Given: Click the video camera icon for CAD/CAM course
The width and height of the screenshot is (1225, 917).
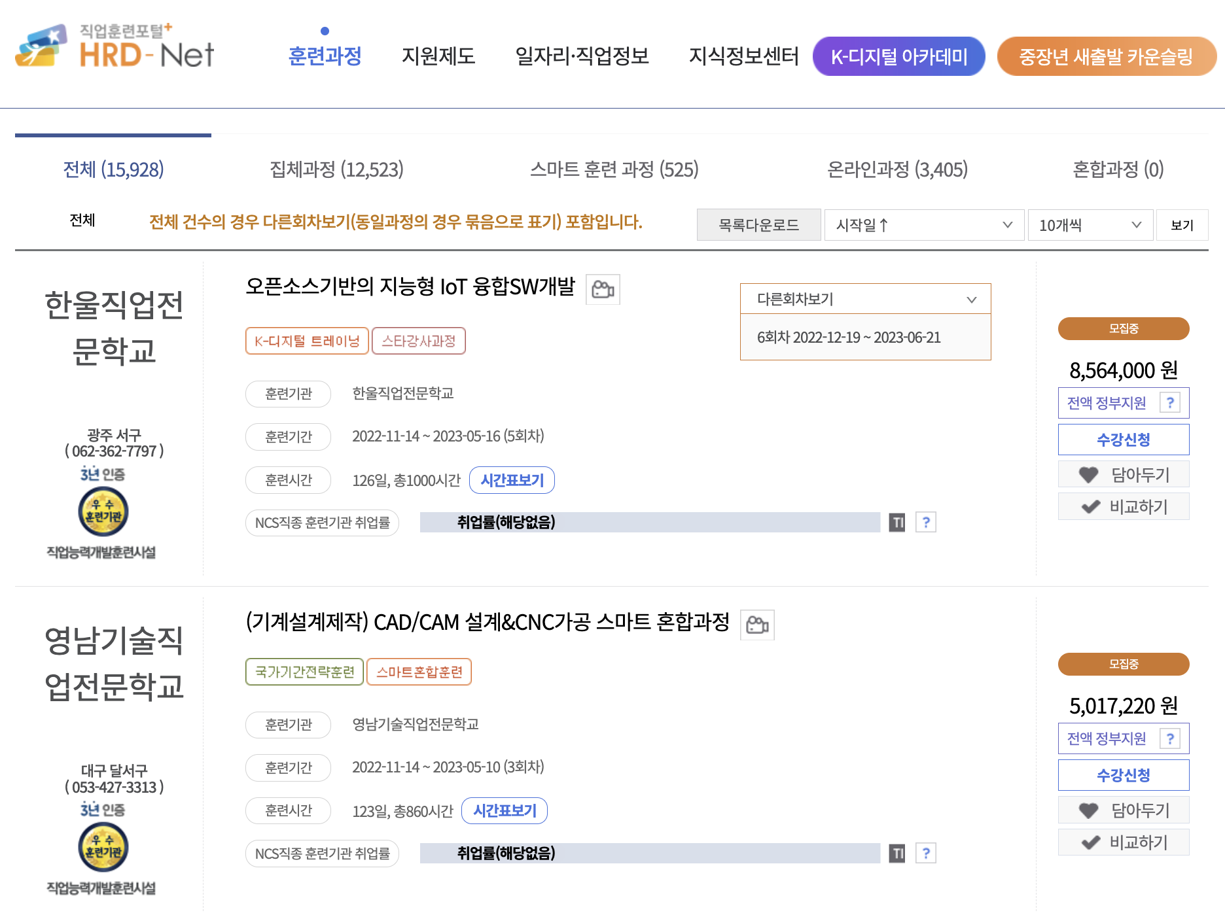Looking at the screenshot, I should 758,625.
